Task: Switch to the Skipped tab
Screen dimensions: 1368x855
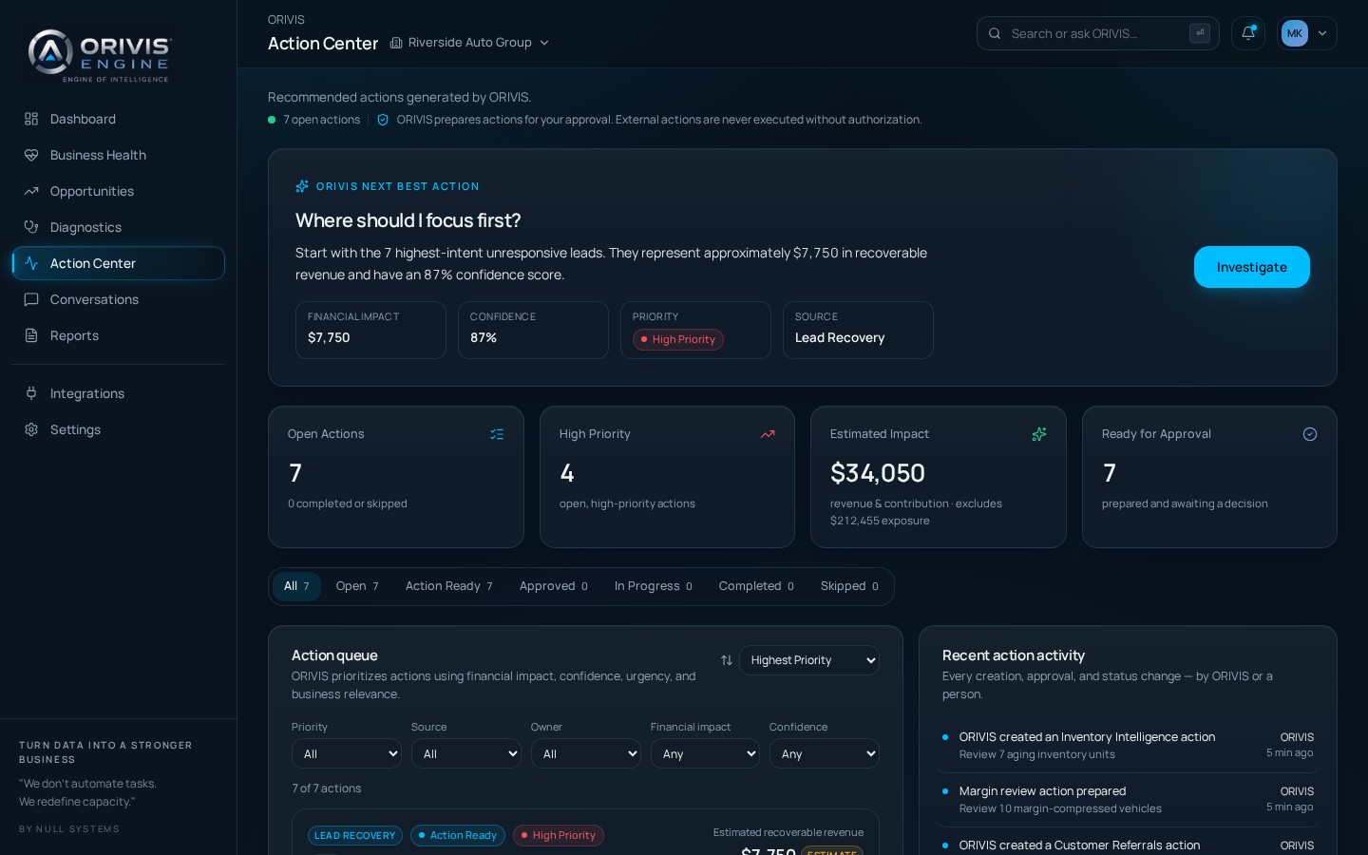Action: click(x=849, y=586)
